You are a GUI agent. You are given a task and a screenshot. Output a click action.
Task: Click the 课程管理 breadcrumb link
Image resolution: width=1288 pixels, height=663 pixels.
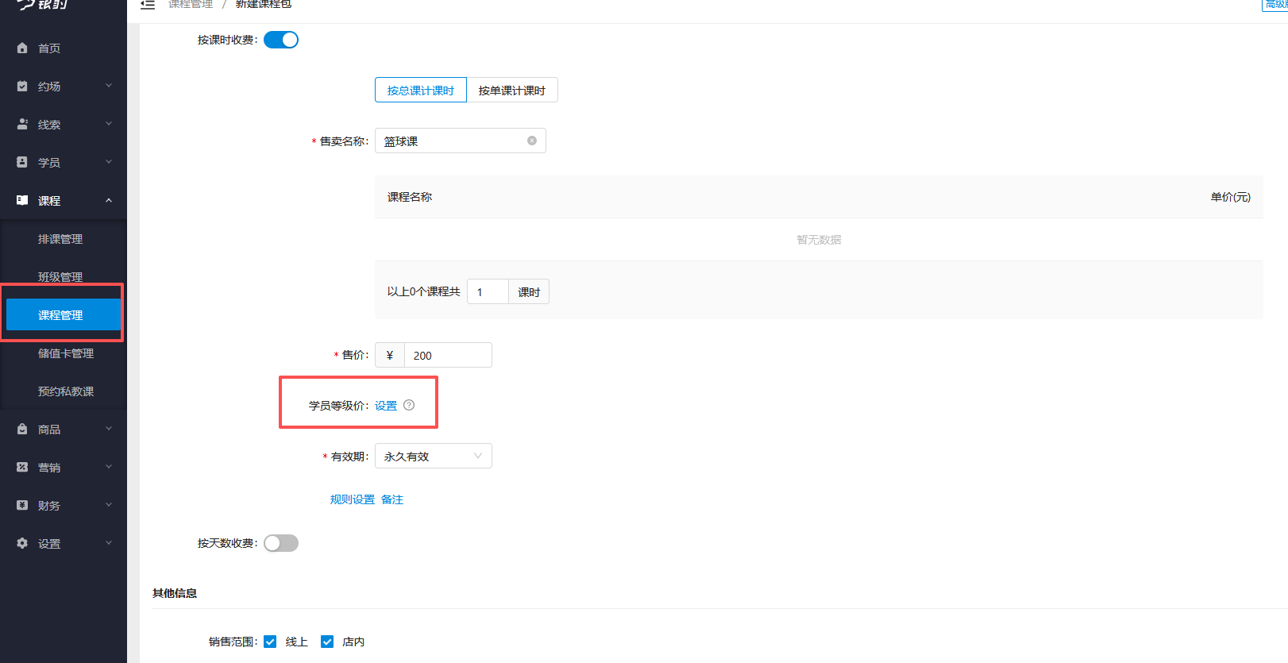pos(191,4)
